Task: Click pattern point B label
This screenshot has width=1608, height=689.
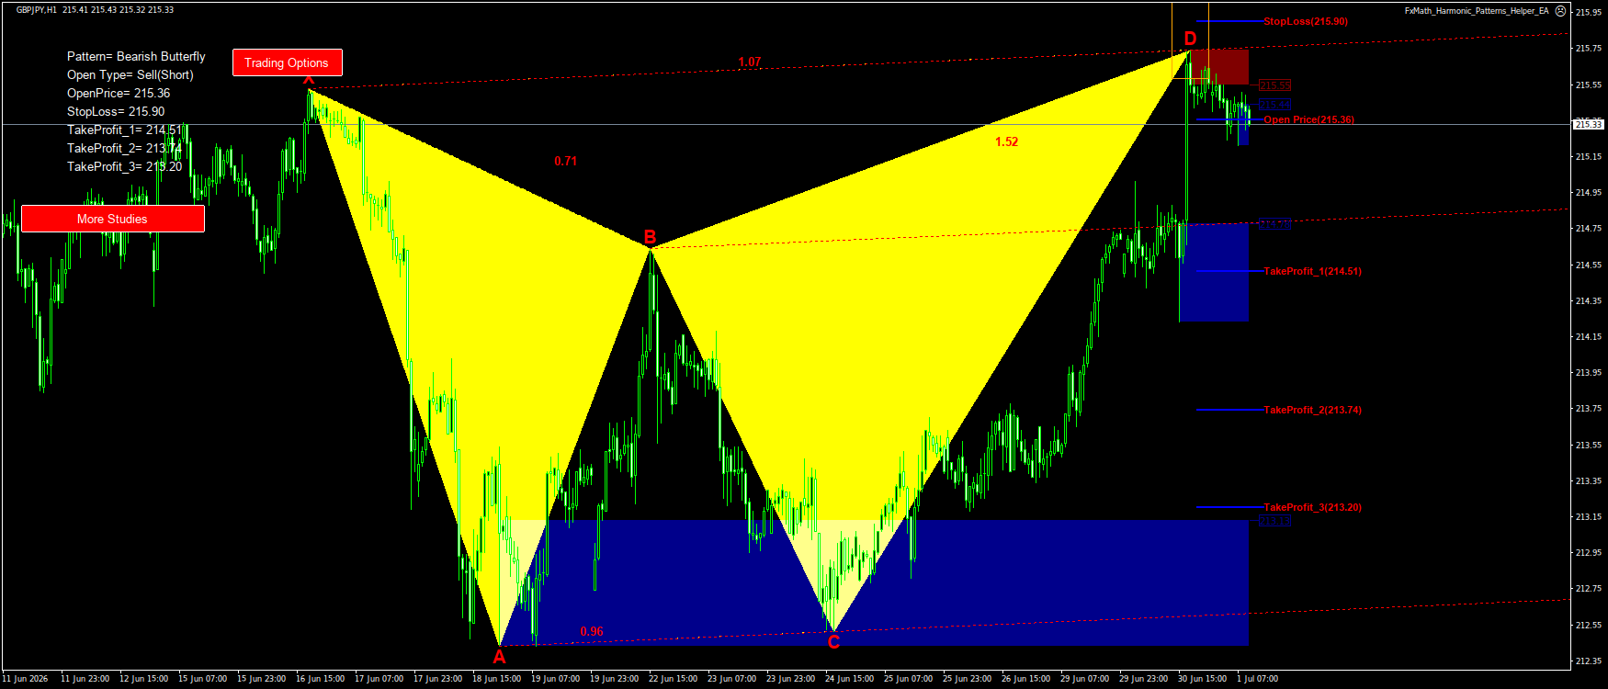Action: click(650, 238)
